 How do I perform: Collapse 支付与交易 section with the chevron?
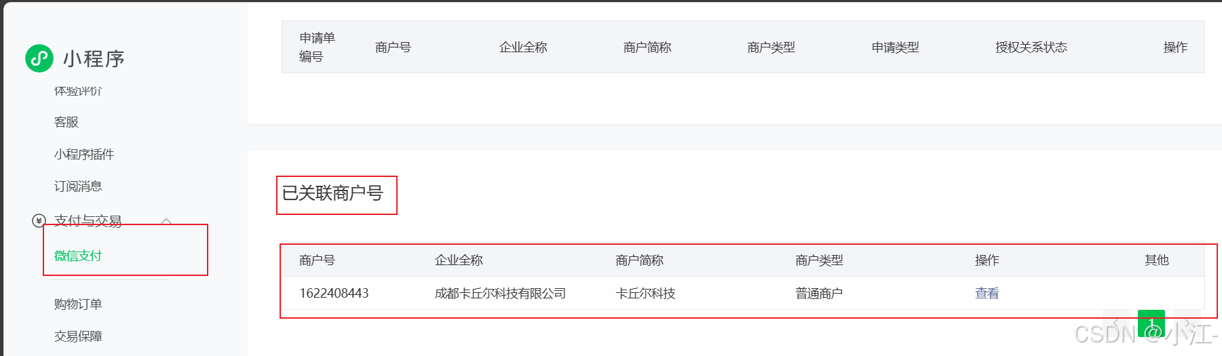pyautogui.click(x=166, y=221)
